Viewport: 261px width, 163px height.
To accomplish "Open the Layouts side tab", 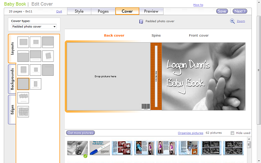I will click(x=12, y=49).
